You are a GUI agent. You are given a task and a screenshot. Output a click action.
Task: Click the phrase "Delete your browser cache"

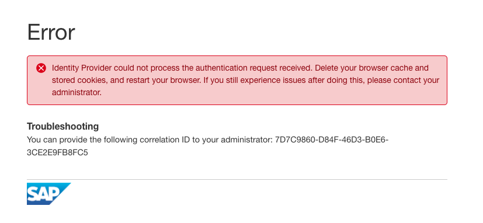point(356,68)
